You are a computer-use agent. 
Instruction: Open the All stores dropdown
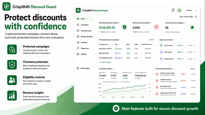tap(191, 10)
